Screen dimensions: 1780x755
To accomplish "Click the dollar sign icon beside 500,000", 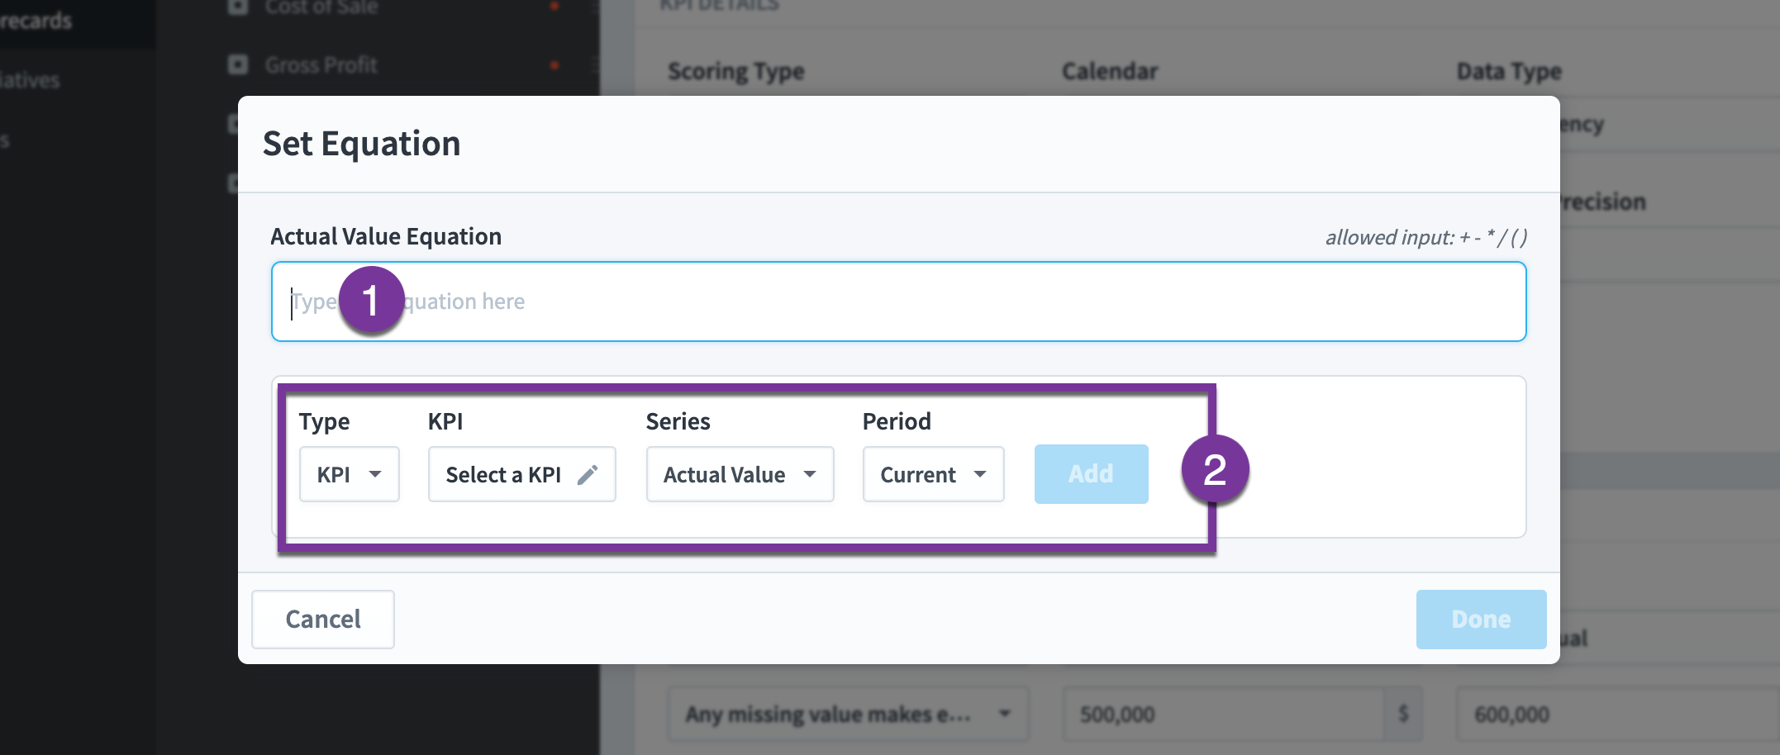I will point(1403,713).
